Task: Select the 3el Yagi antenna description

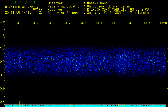Action: [119, 13]
